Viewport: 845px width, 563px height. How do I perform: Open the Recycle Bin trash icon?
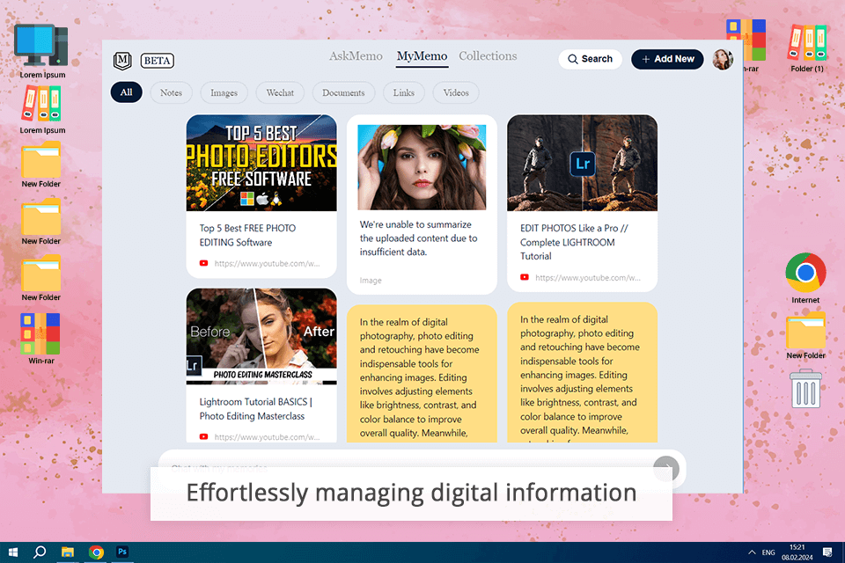coord(805,389)
